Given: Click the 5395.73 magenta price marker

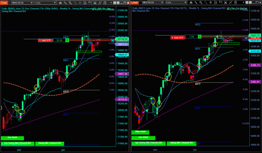Looking at the screenshot, I should 255,65.
